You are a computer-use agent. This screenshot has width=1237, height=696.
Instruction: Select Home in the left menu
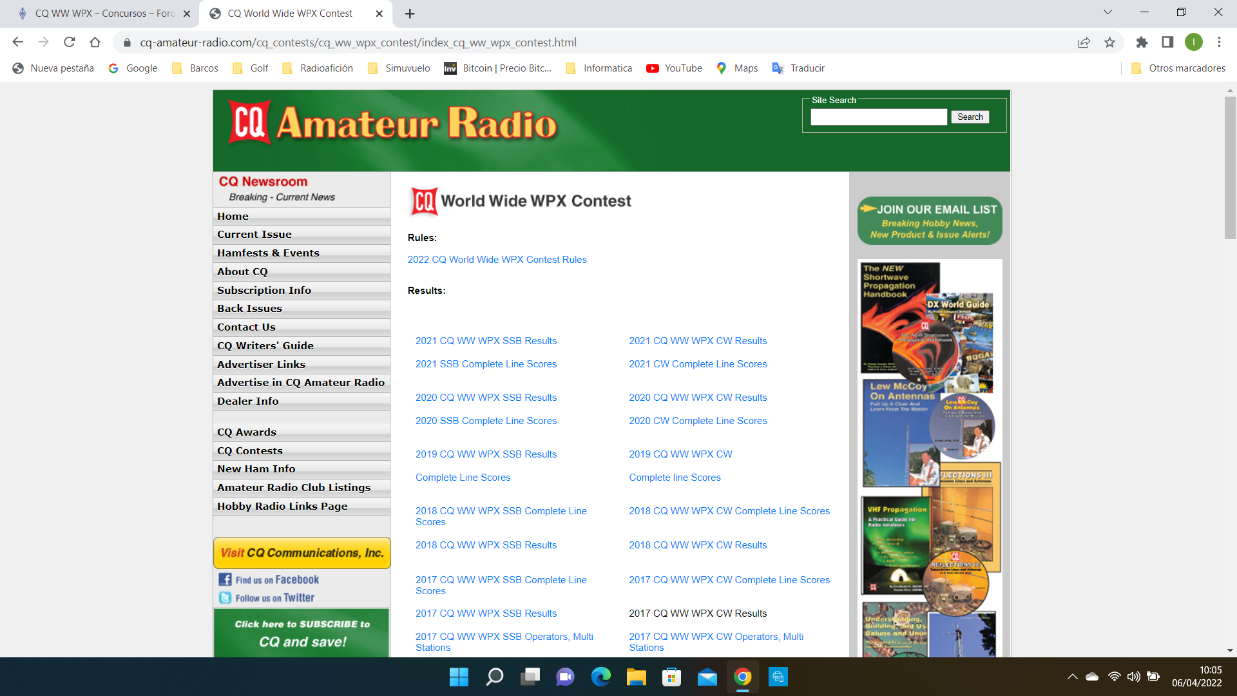(302, 217)
